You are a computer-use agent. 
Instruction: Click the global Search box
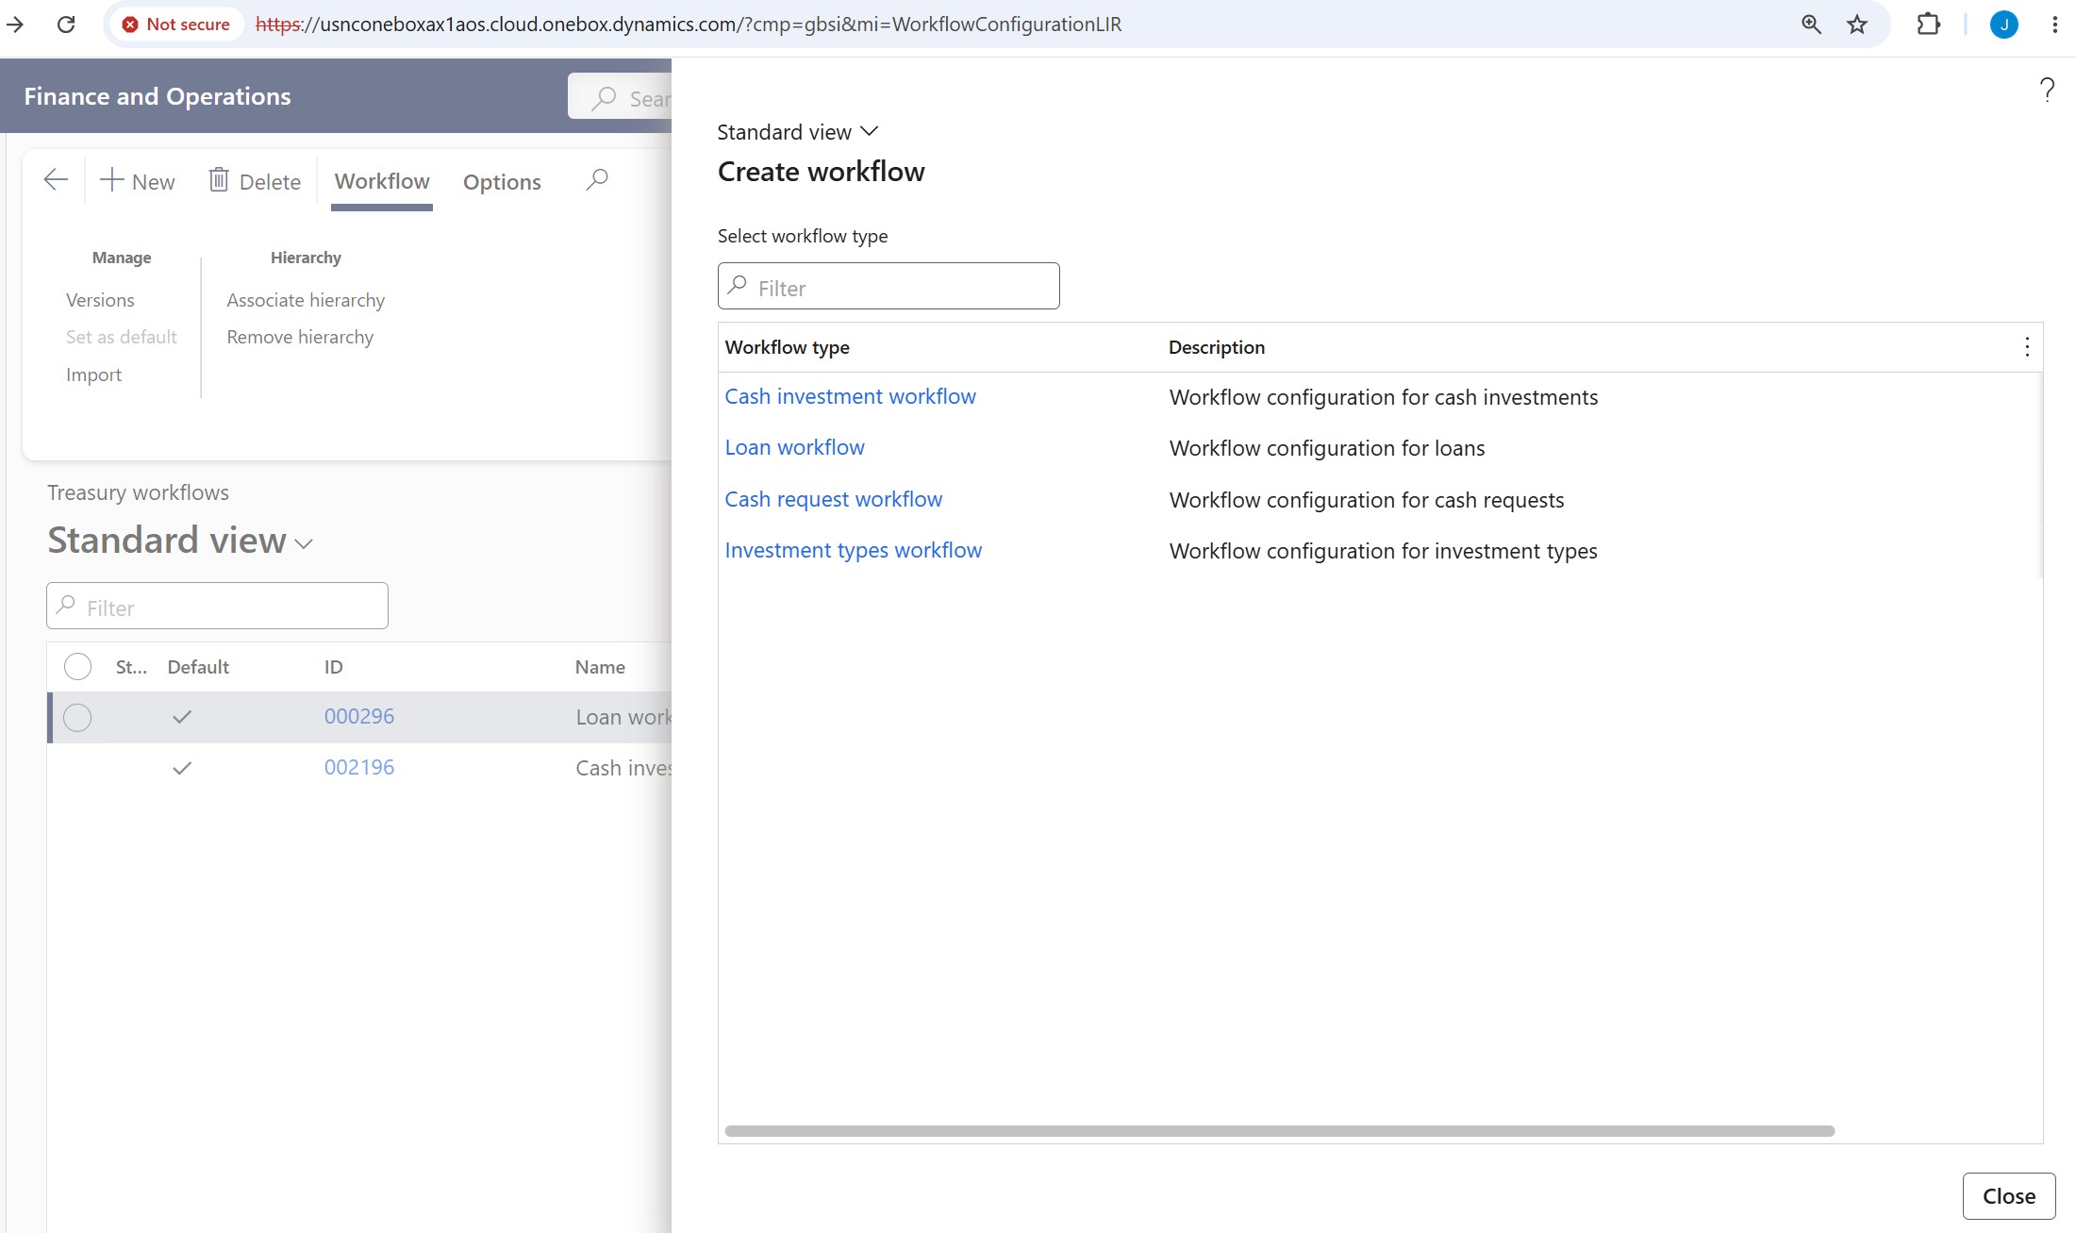click(x=620, y=96)
